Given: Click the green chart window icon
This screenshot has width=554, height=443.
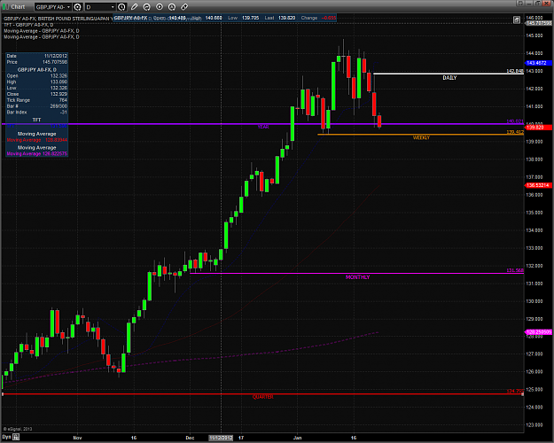Looking at the screenshot, I should (x=5, y=7).
